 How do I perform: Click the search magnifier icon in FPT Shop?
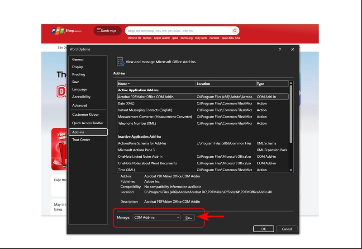(x=235, y=31)
